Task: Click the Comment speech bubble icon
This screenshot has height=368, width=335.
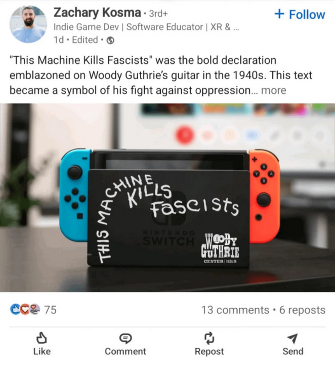Action: (x=125, y=339)
